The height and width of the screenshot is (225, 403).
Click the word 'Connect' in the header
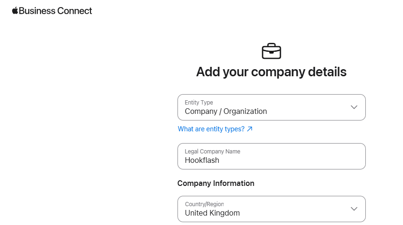pyautogui.click(x=74, y=11)
